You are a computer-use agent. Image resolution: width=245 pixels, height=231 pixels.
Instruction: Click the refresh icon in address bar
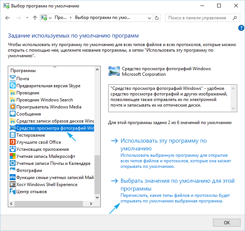click(157, 18)
